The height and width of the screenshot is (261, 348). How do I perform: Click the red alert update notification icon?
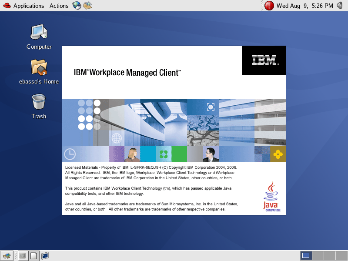269,6
